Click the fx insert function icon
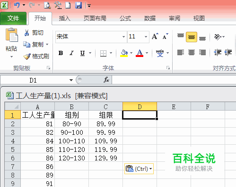 coord(106,80)
